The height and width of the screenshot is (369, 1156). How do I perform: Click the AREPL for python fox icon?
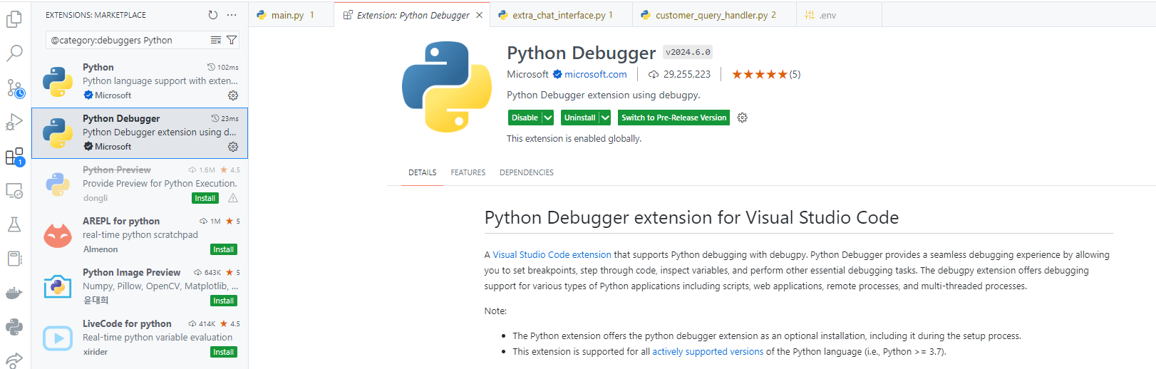[x=58, y=235]
